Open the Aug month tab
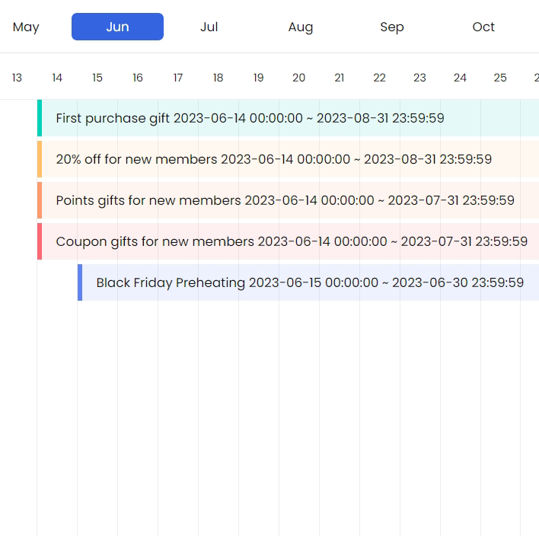Viewport: 539px width, 536px height. [x=300, y=27]
